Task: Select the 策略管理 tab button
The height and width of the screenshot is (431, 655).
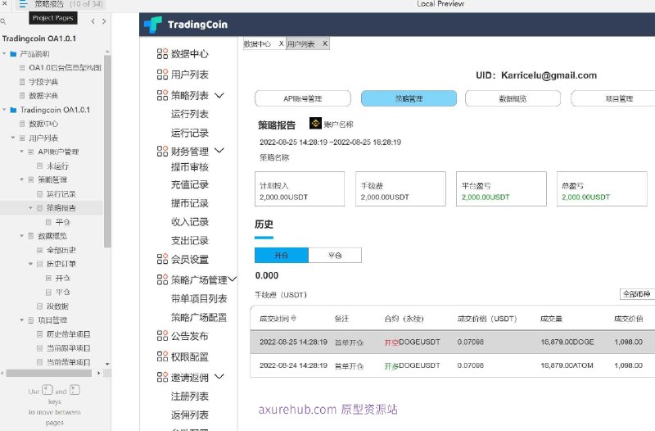Action: pos(409,98)
